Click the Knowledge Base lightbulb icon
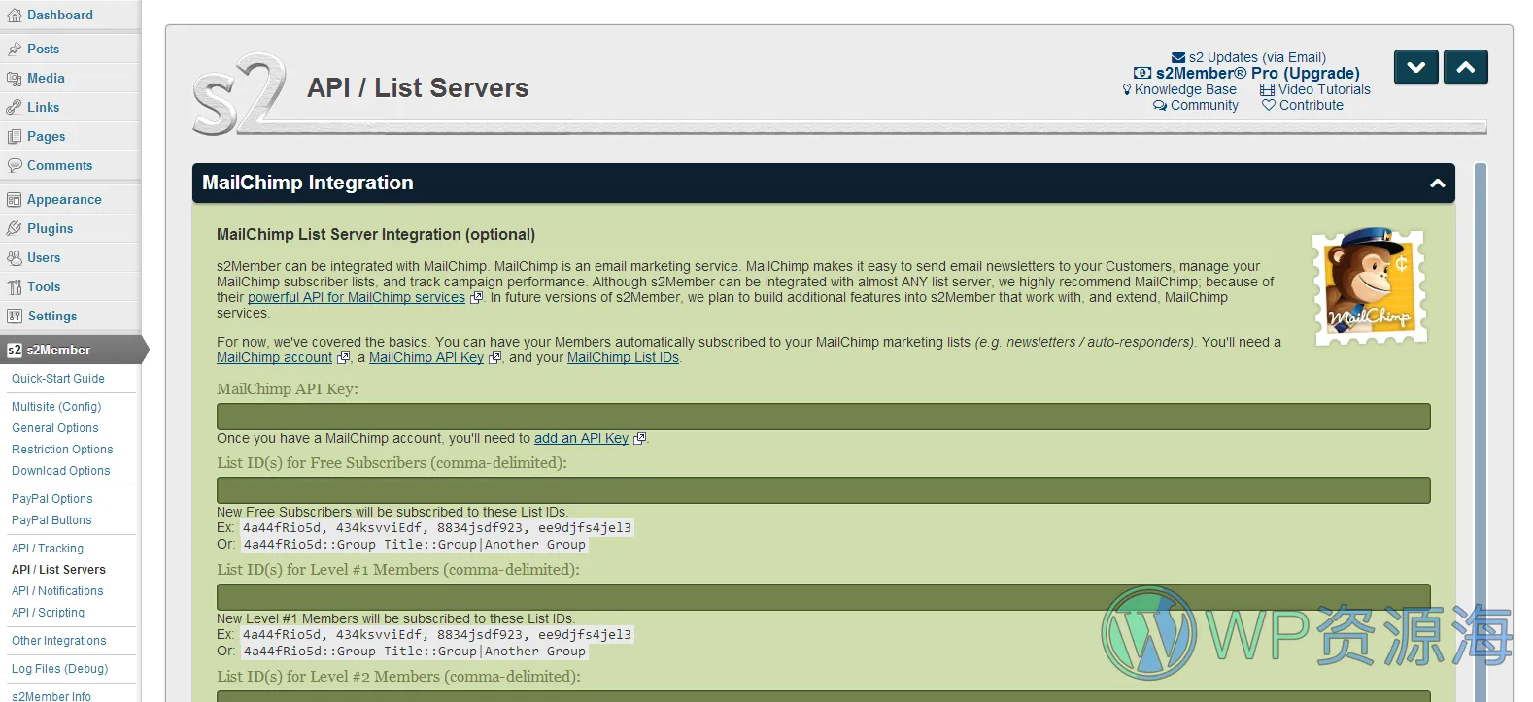The image size is (1533, 702). click(1127, 89)
